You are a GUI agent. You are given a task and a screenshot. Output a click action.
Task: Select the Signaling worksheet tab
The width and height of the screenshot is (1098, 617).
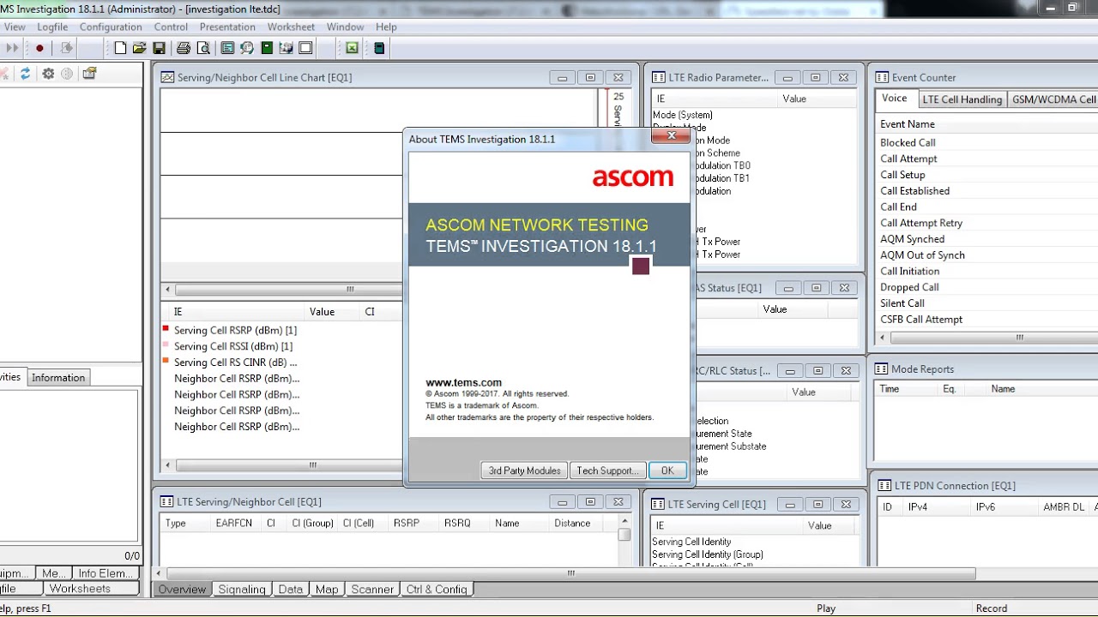(242, 589)
